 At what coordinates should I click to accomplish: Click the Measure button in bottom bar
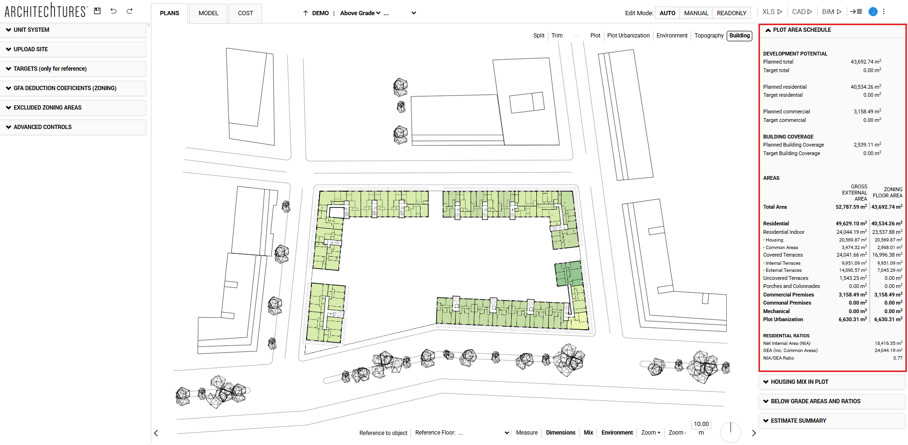(x=527, y=432)
